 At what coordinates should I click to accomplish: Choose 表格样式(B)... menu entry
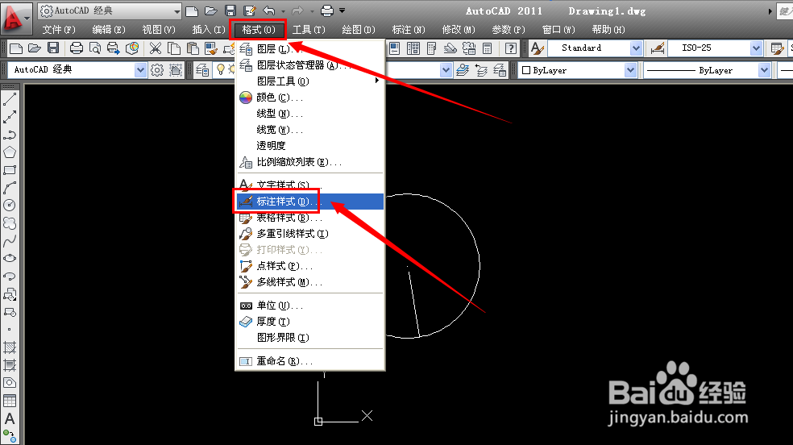(310, 218)
